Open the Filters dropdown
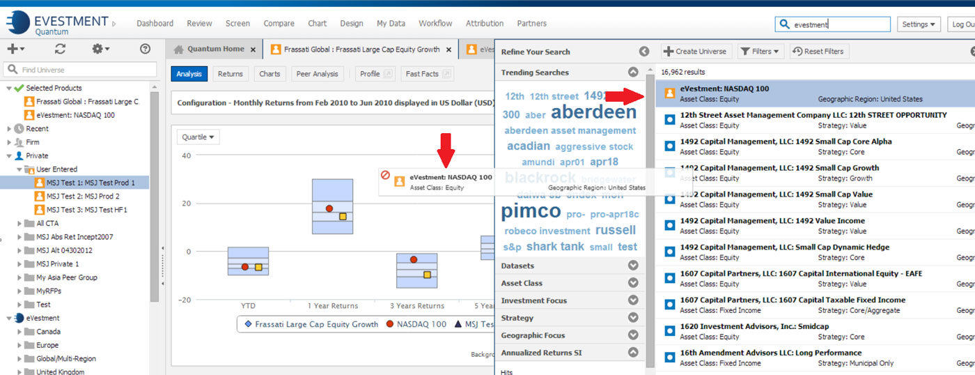Viewport: 975px width, 375px height. (x=761, y=52)
